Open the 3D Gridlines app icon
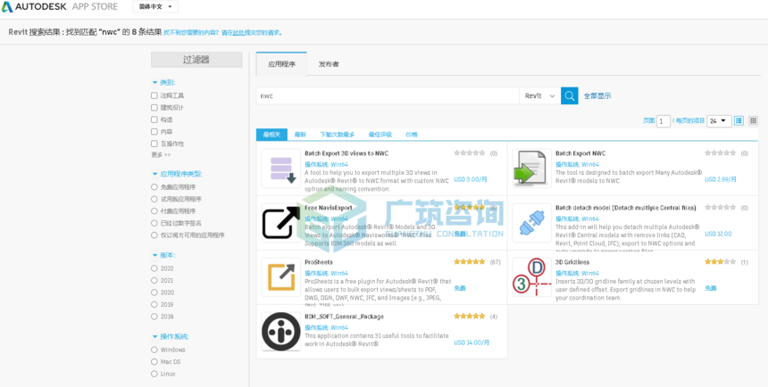Viewport: 768px width, 387px height. tap(532, 277)
